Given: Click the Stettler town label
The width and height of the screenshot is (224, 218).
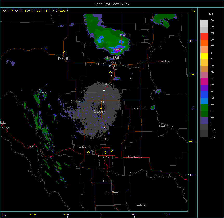Looking at the screenshot, I should [165, 61].
